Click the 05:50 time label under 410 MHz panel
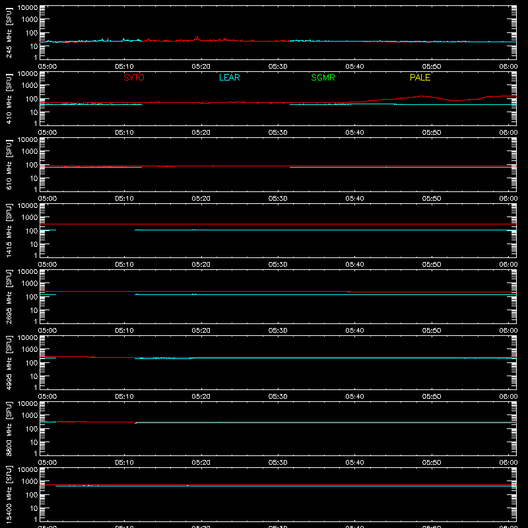The height and width of the screenshot is (528, 528). [x=432, y=133]
